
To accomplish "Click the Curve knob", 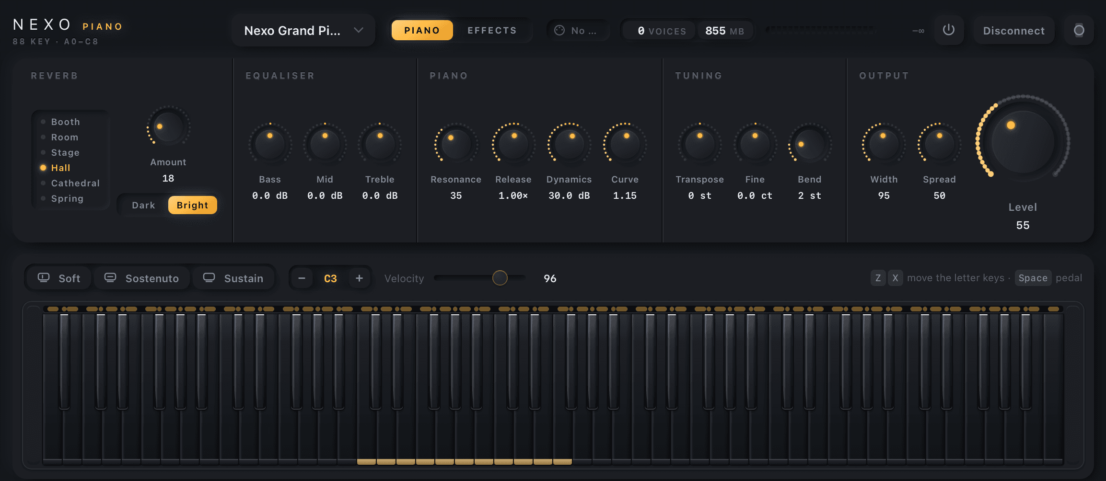I will tap(625, 144).
